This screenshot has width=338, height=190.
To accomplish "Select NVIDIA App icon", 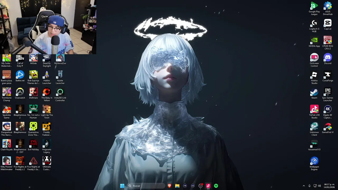I will tap(314, 42).
